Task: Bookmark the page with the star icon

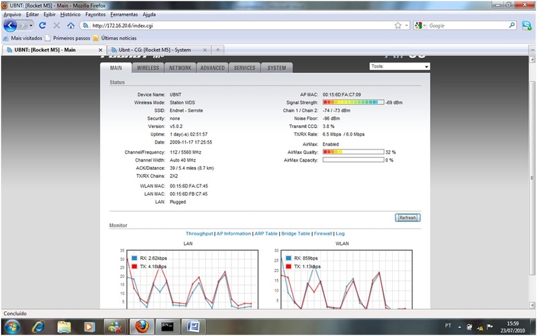Action: pyautogui.click(x=397, y=25)
